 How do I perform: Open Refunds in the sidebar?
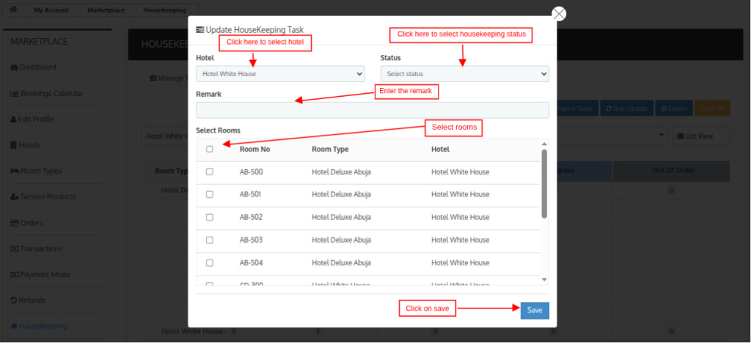(32, 300)
